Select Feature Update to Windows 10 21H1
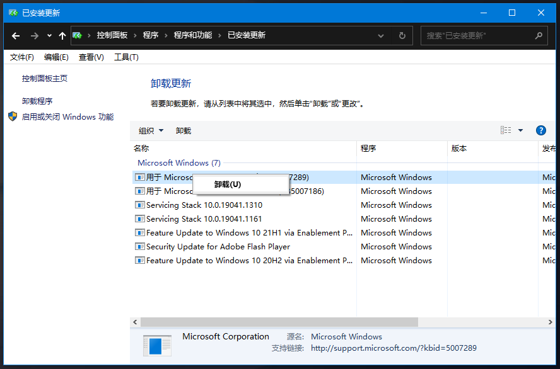 coord(249,233)
